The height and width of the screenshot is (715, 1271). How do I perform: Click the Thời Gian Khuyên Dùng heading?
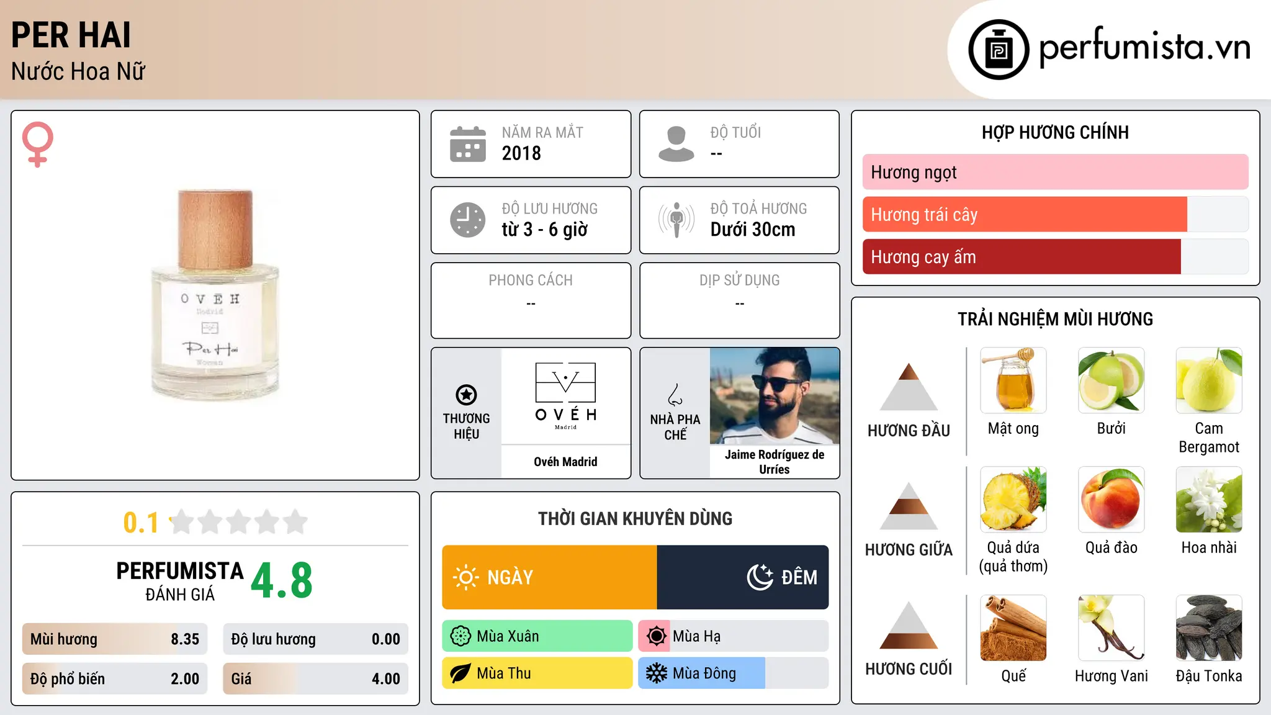[x=635, y=518]
